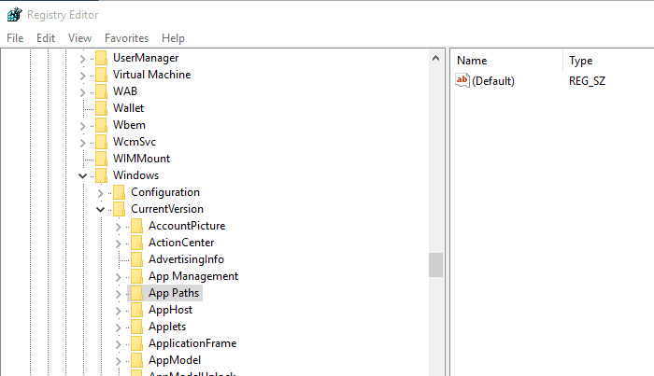This screenshot has height=376, width=654.
Task: Select the Windows key label
Action: click(135, 175)
